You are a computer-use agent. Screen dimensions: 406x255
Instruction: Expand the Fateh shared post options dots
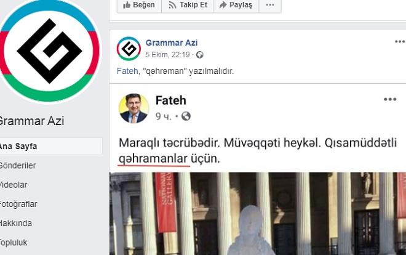point(390,99)
